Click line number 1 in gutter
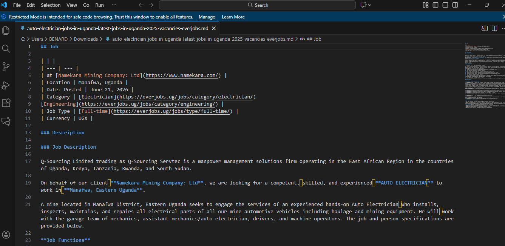Screen dimensions: 505x246 pyautogui.click(x=29, y=47)
